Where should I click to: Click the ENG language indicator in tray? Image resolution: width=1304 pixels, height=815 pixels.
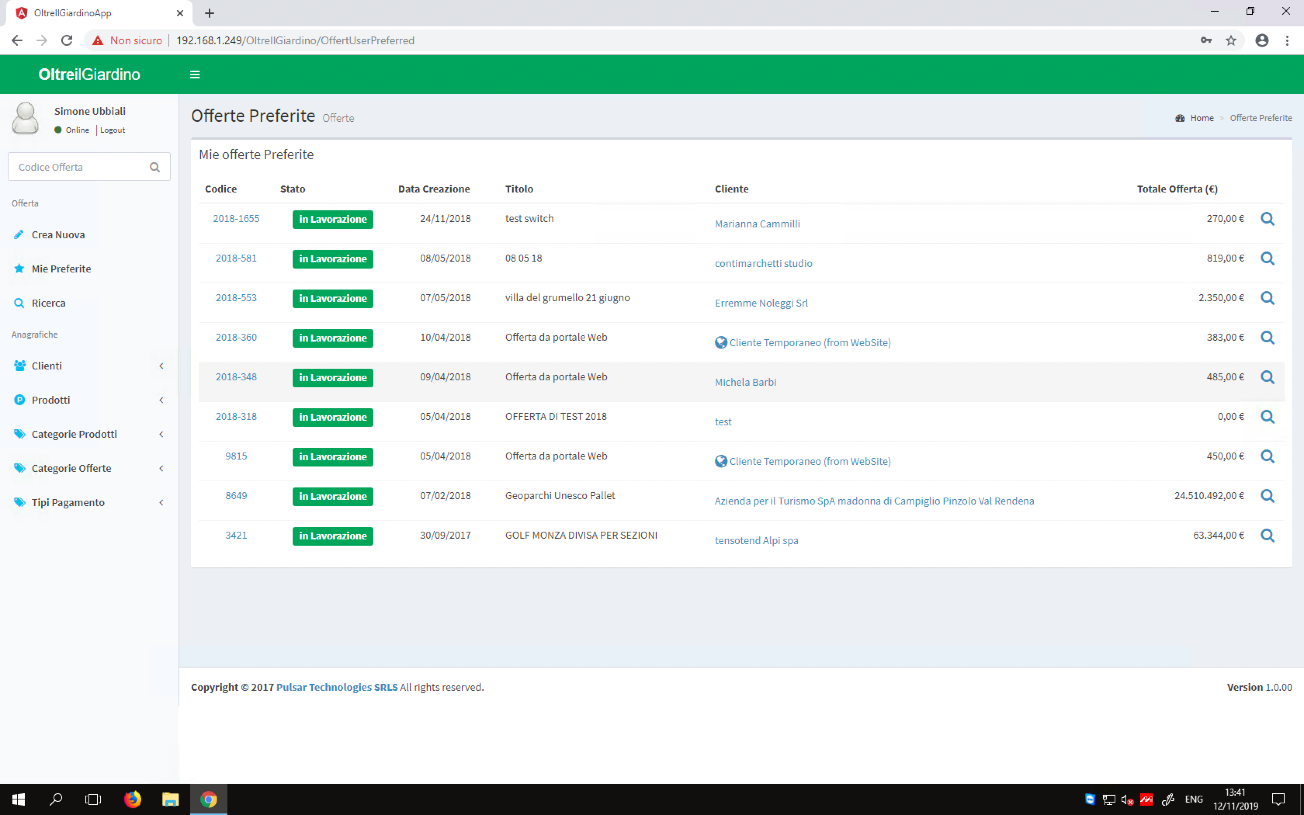(1193, 799)
